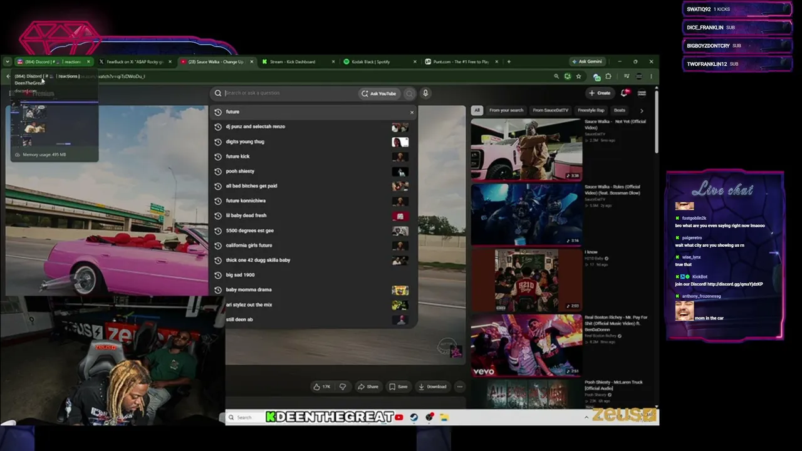Image resolution: width=802 pixels, height=451 pixels.
Task: Show hidden system tray icons
Action: (586, 418)
